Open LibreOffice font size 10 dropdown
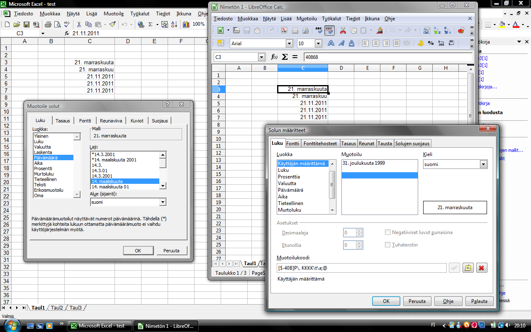The height and width of the screenshot is (332, 531). (x=318, y=43)
